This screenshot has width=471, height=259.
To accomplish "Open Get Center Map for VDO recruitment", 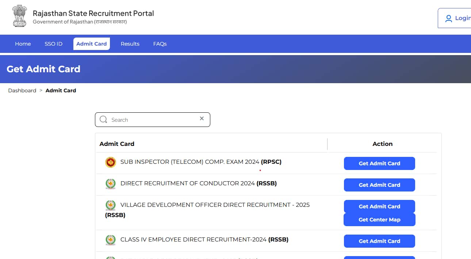I will (379, 220).
